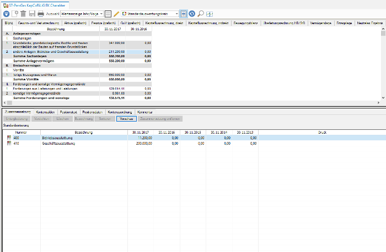
Task: Click the Nummer column header
Action: tap(22, 132)
